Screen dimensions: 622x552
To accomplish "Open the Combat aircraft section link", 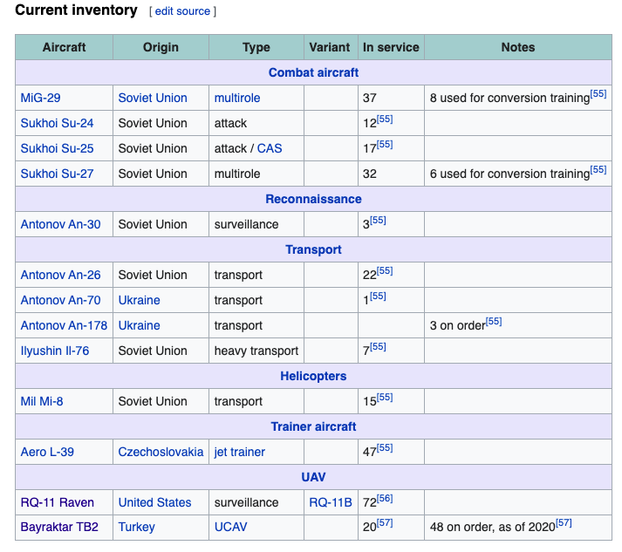I will tap(313, 72).
